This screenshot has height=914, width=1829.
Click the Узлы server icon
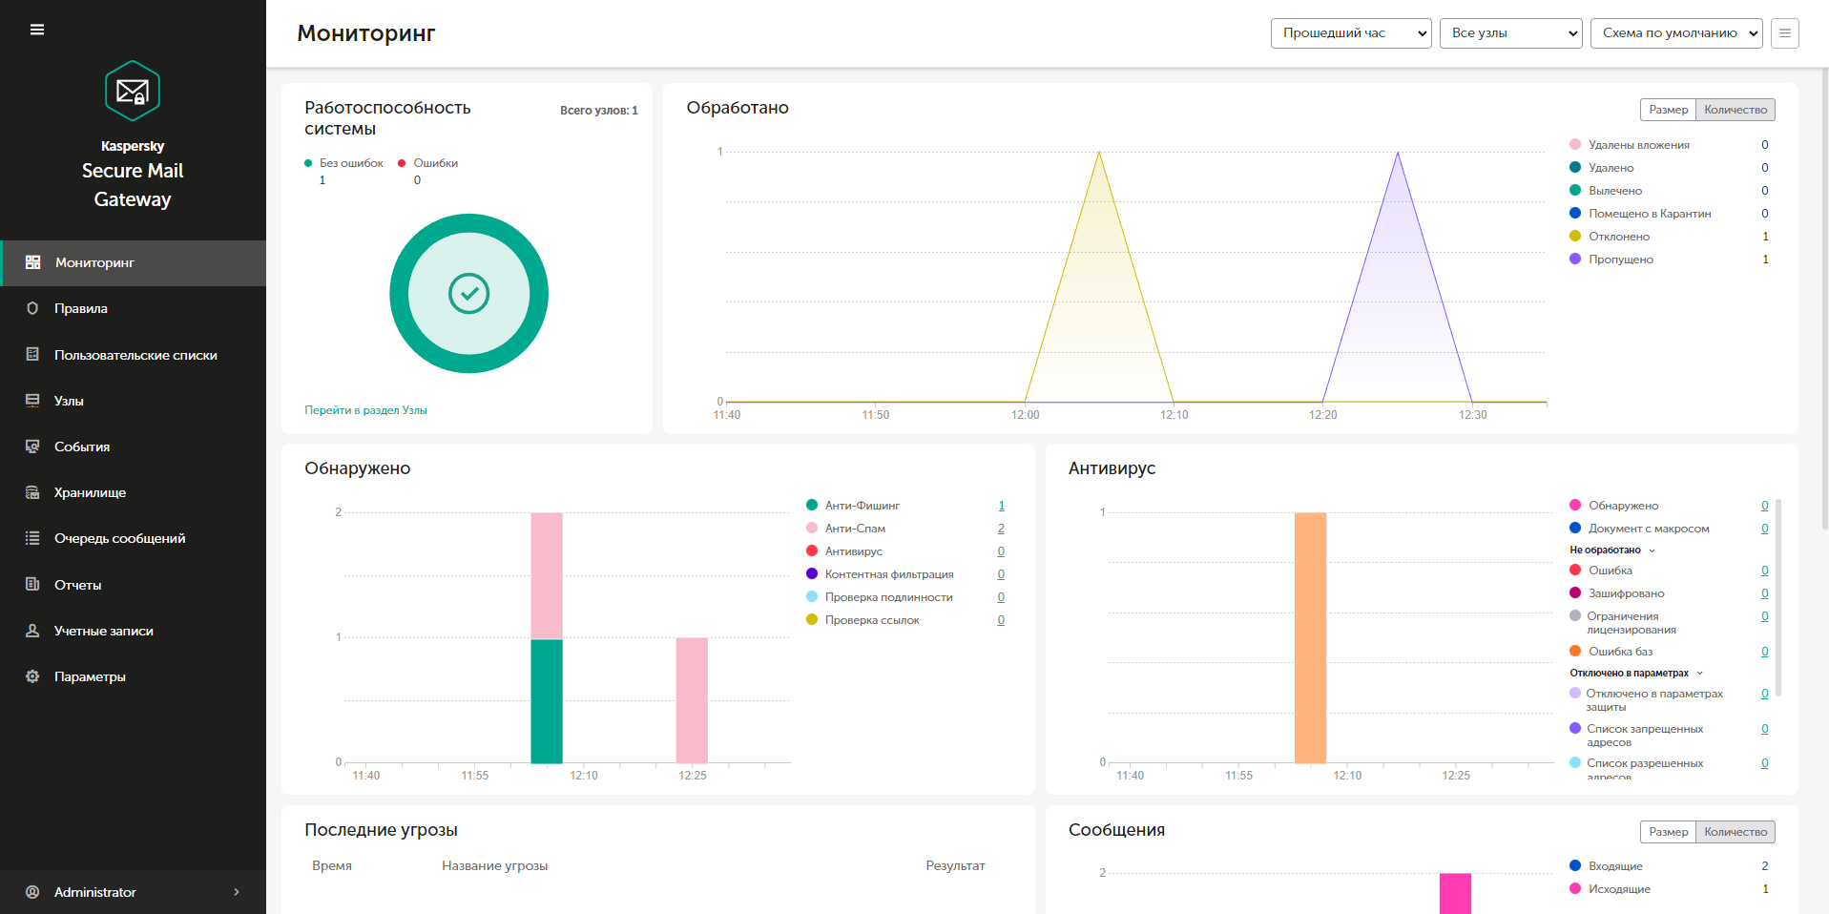[32, 401]
